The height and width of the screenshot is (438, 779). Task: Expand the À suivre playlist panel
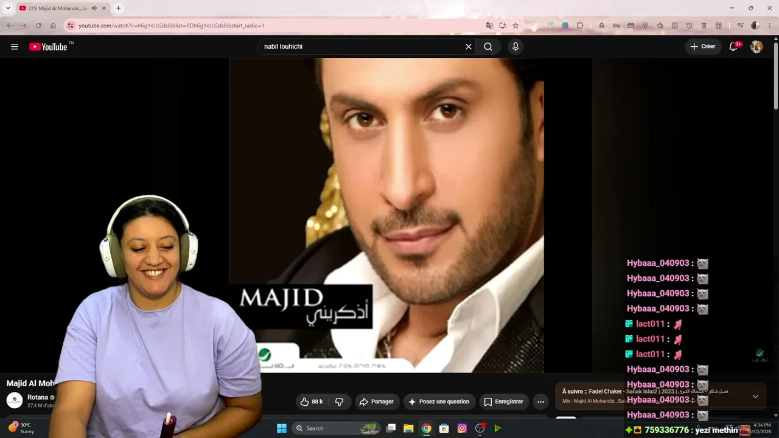pos(755,396)
